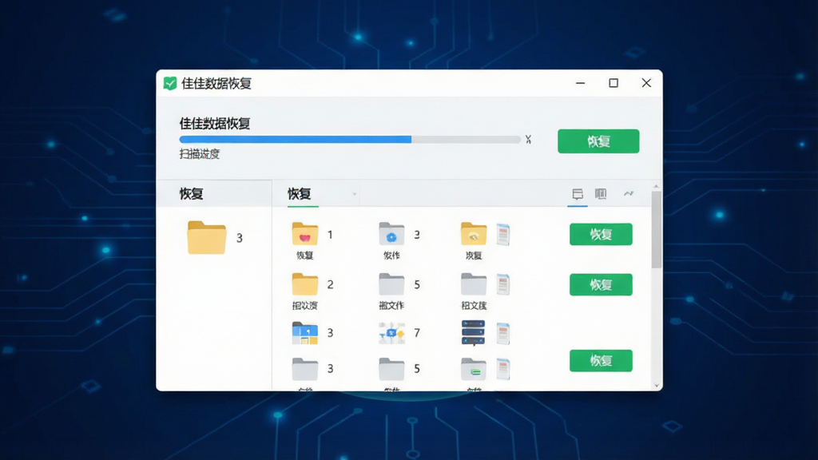Click 恢复 button in the last folder row

(x=601, y=360)
